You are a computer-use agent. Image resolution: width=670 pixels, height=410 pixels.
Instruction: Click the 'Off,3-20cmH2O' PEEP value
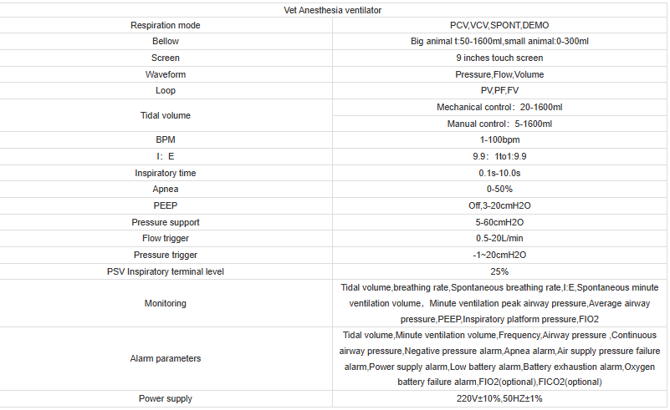tap(499, 205)
